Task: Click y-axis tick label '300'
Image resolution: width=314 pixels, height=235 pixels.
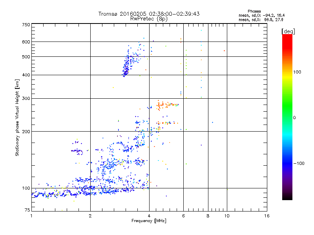Action: click(26, 98)
